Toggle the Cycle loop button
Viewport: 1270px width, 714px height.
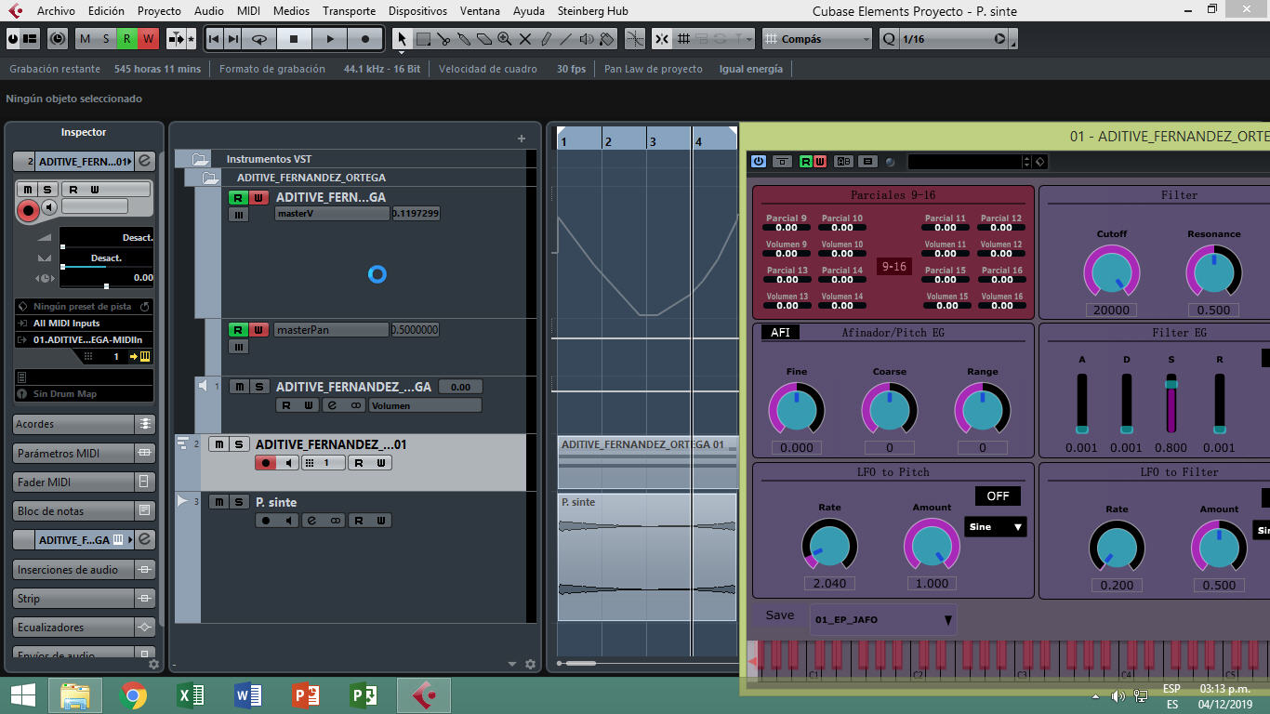tap(259, 39)
